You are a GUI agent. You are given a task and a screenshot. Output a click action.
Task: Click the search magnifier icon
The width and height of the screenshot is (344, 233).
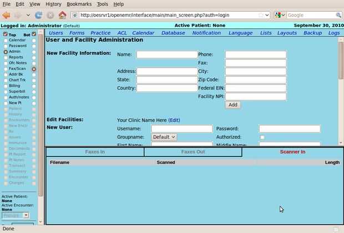(x=338, y=15)
